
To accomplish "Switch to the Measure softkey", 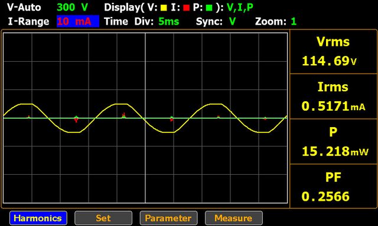I will [234, 218].
